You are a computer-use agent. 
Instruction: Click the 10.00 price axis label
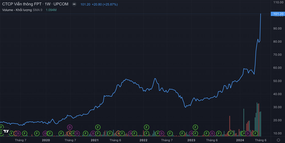pos(278,133)
